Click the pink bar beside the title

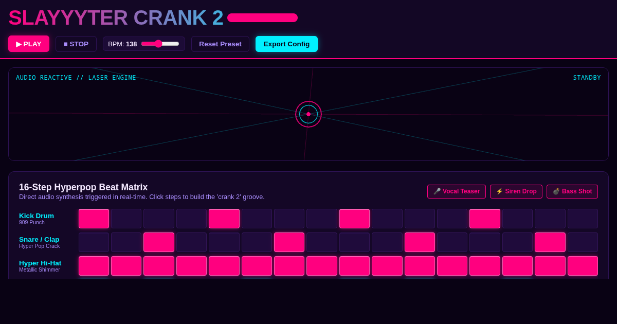click(262, 17)
